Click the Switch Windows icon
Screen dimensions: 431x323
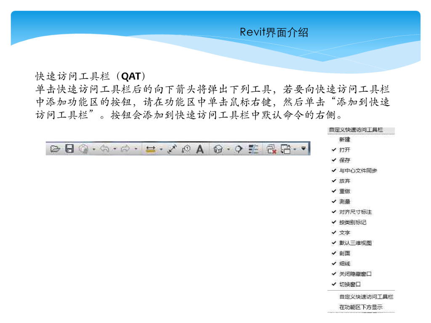(286, 149)
